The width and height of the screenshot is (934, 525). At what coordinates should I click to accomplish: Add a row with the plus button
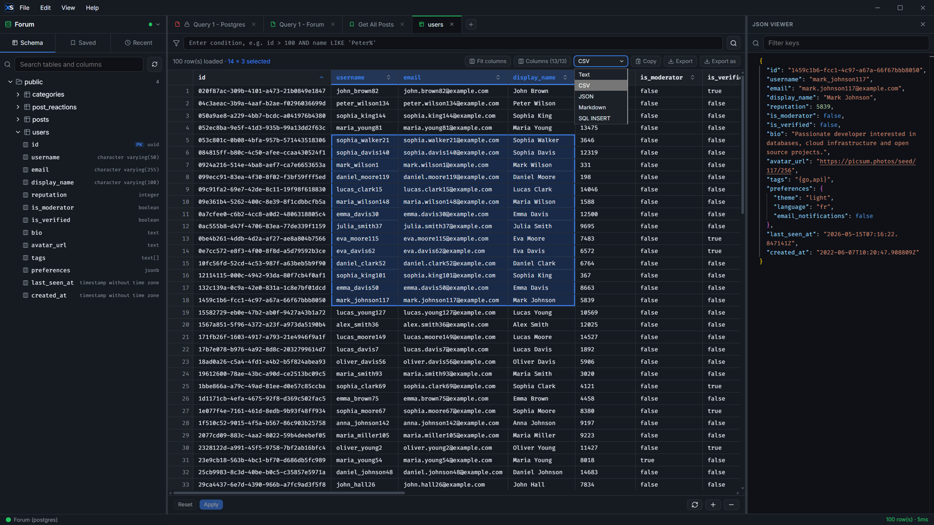(713, 504)
